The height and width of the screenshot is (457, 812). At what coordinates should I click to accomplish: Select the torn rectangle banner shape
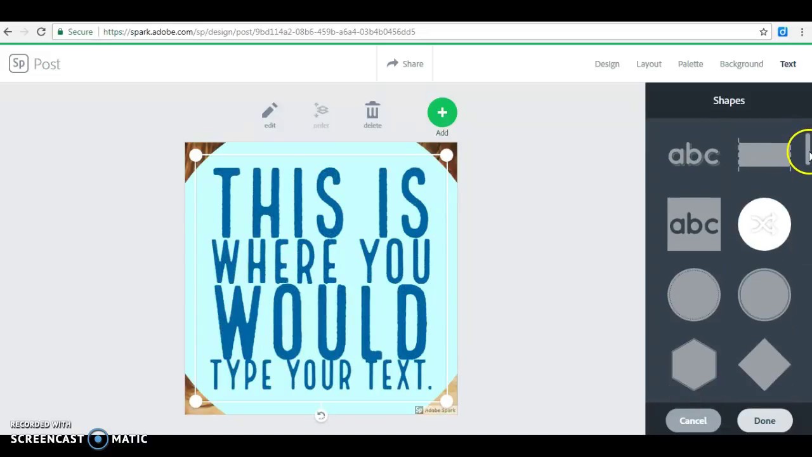764,154
